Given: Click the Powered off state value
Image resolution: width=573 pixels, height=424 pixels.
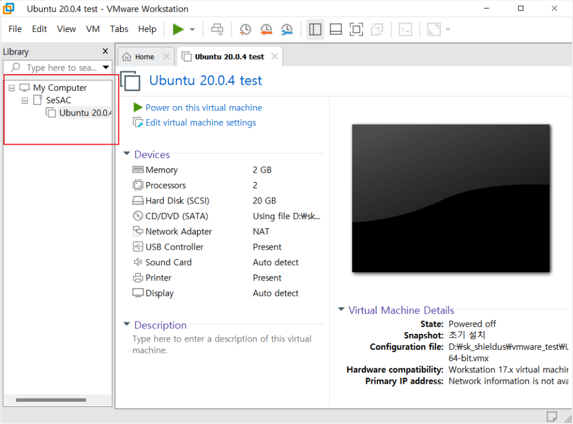Looking at the screenshot, I should coord(472,324).
